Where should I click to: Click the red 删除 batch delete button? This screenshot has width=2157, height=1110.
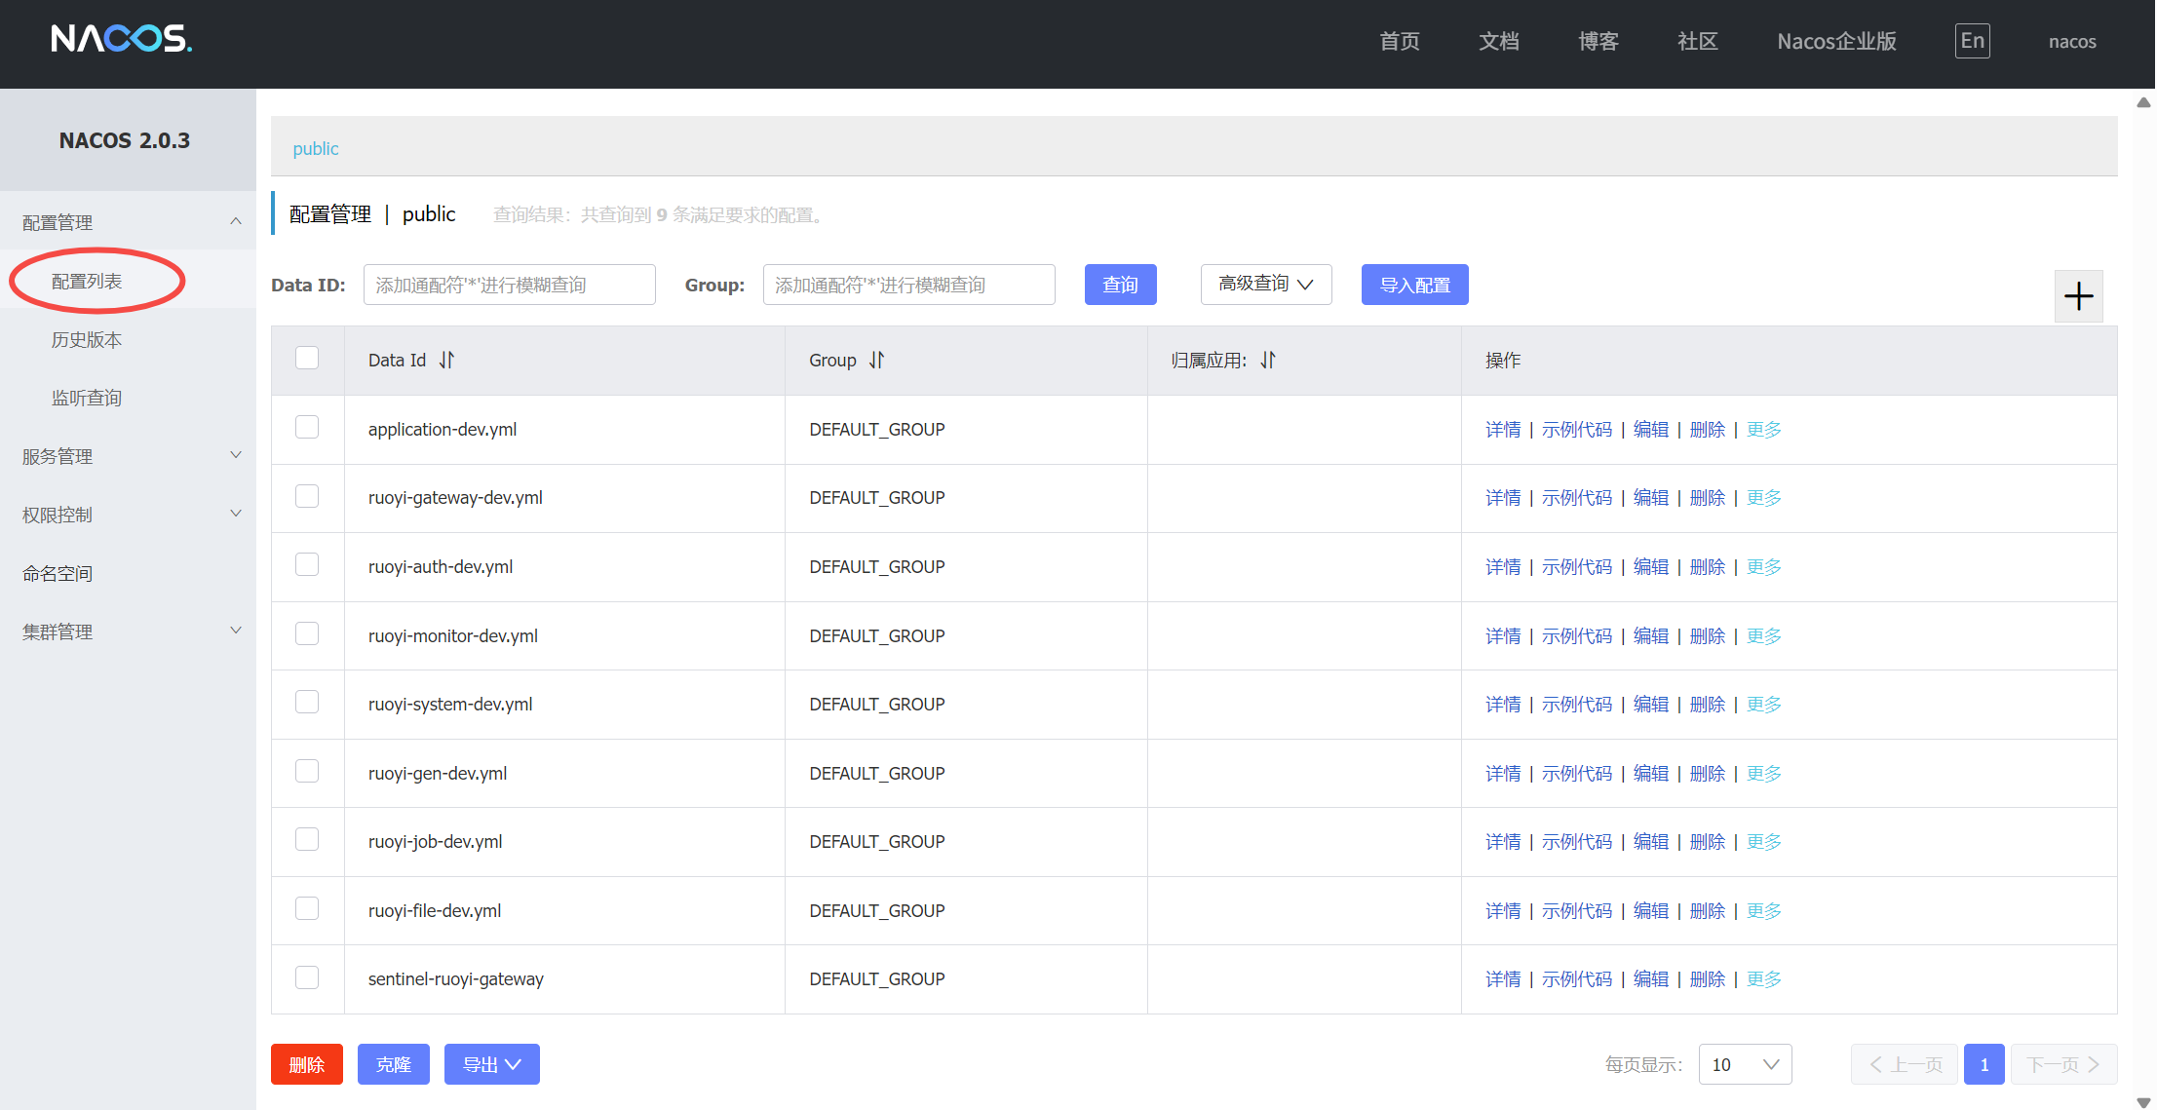click(307, 1064)
